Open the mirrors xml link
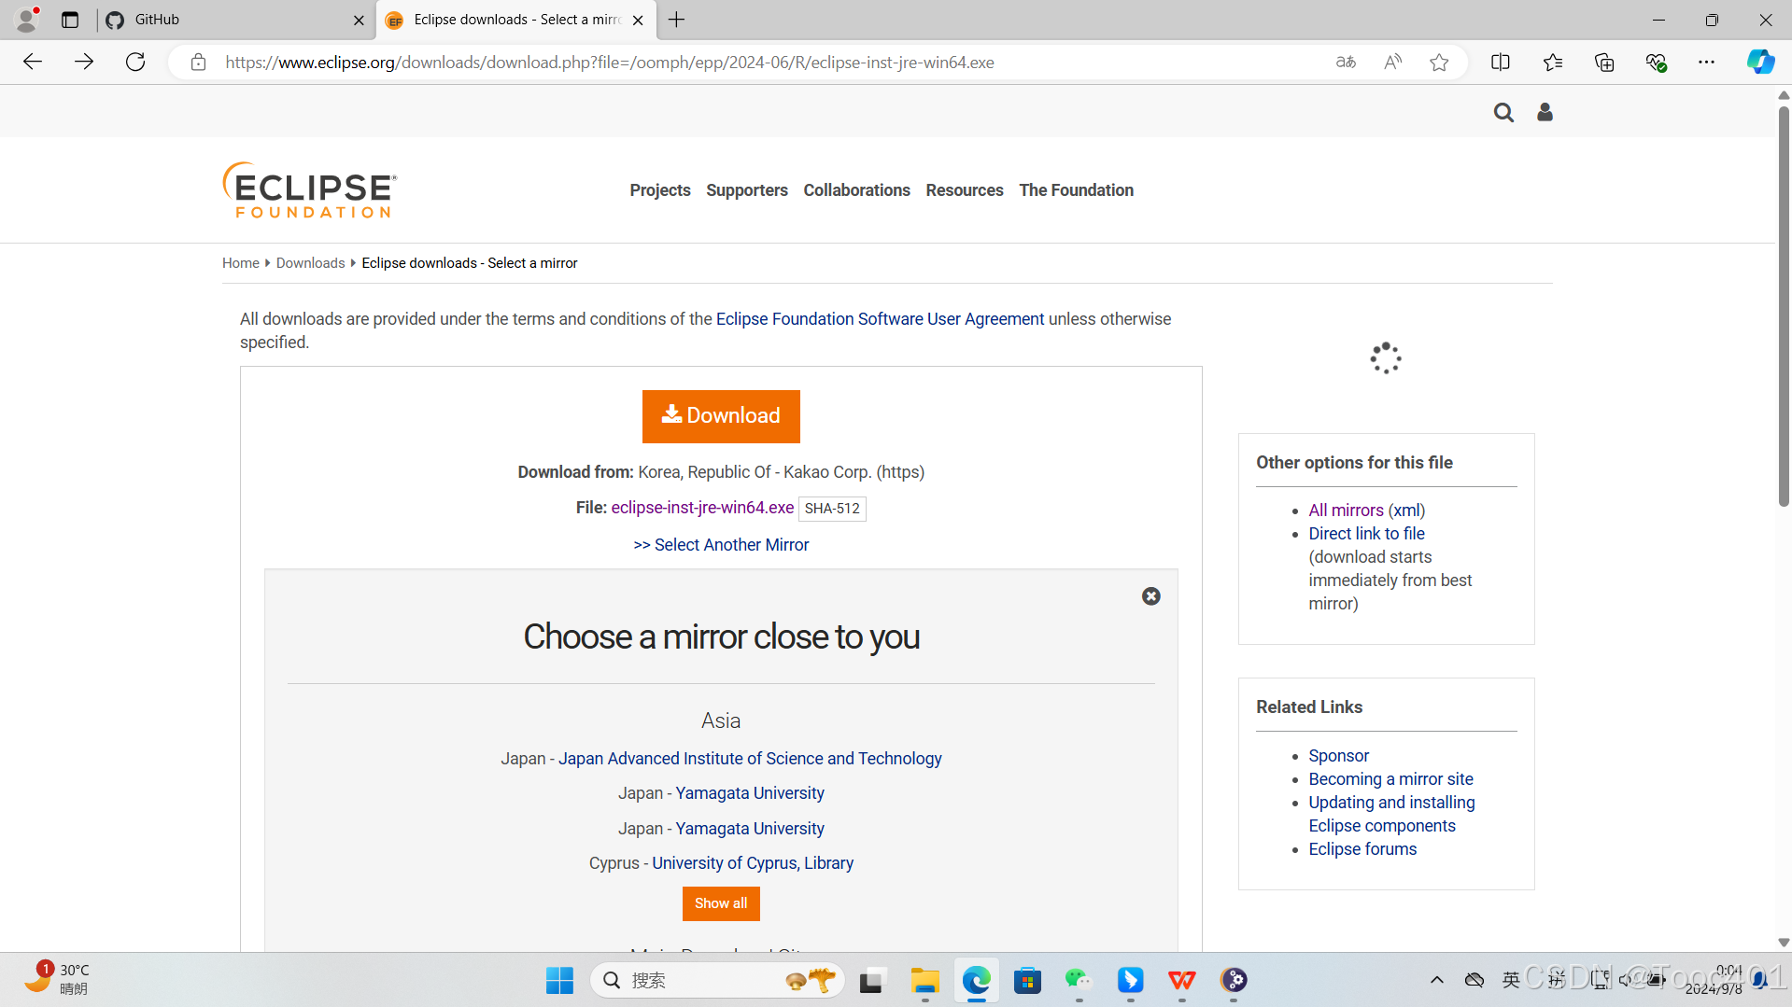The height and width of the screenshot is (1007, 1792). coord(1406,510)
